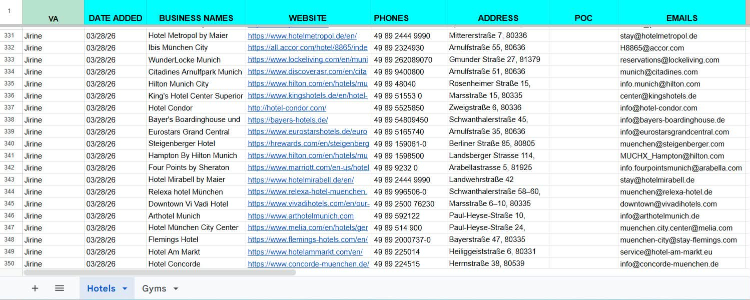Open the hotelmirabell.de link
This screenshot has height=300, width=750.
tap(301, 180)
